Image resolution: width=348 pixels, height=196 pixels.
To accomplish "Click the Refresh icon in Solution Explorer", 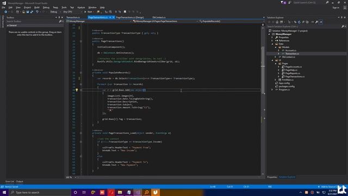I will [299, 22].
